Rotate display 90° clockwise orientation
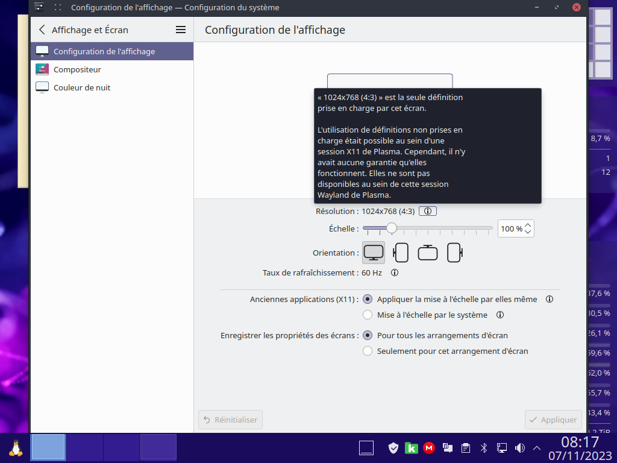 (454, 253)
